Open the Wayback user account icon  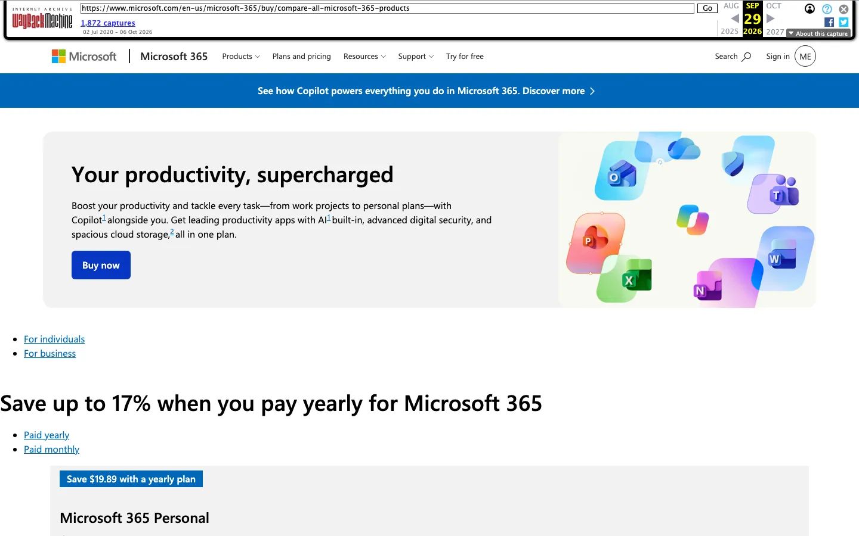click(809, 8)
